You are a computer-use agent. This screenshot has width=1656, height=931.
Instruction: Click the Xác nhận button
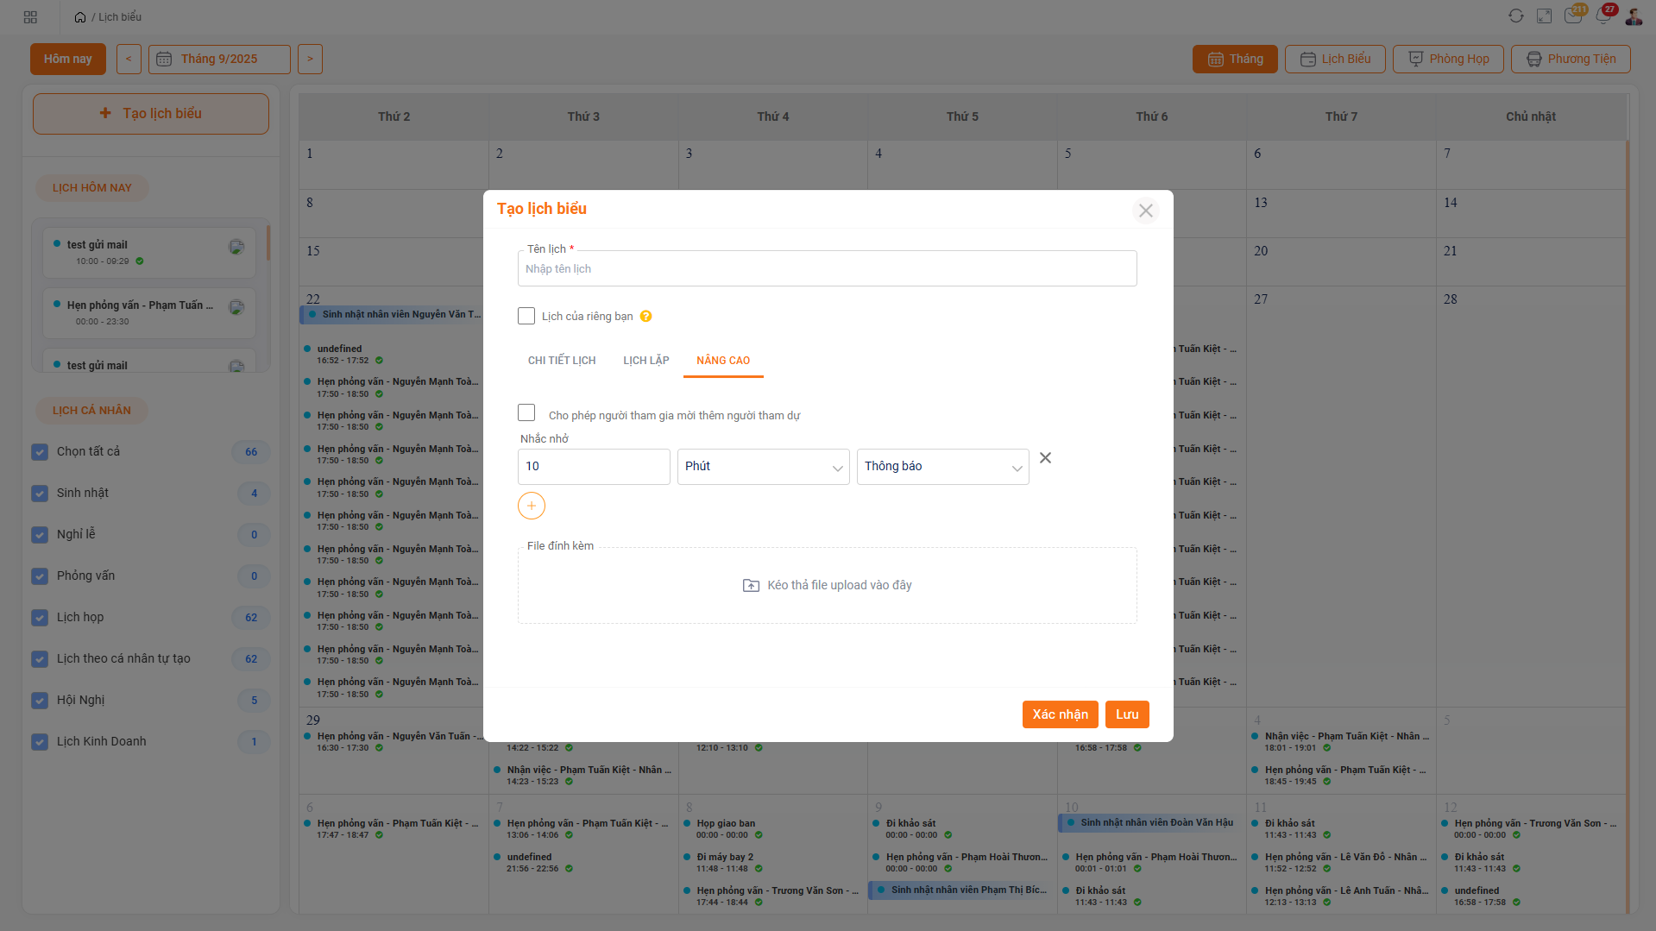point(1060,714)
